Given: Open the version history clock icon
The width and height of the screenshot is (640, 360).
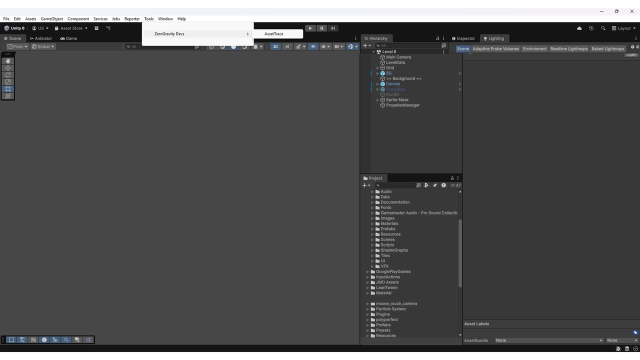Looking at the screenshot, I should pyautogui.click(x=591, y=28).
